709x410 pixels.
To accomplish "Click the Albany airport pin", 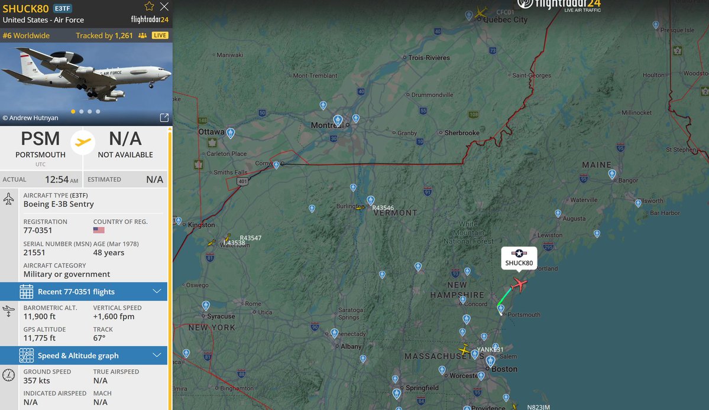I will click(x=334, y=333).
